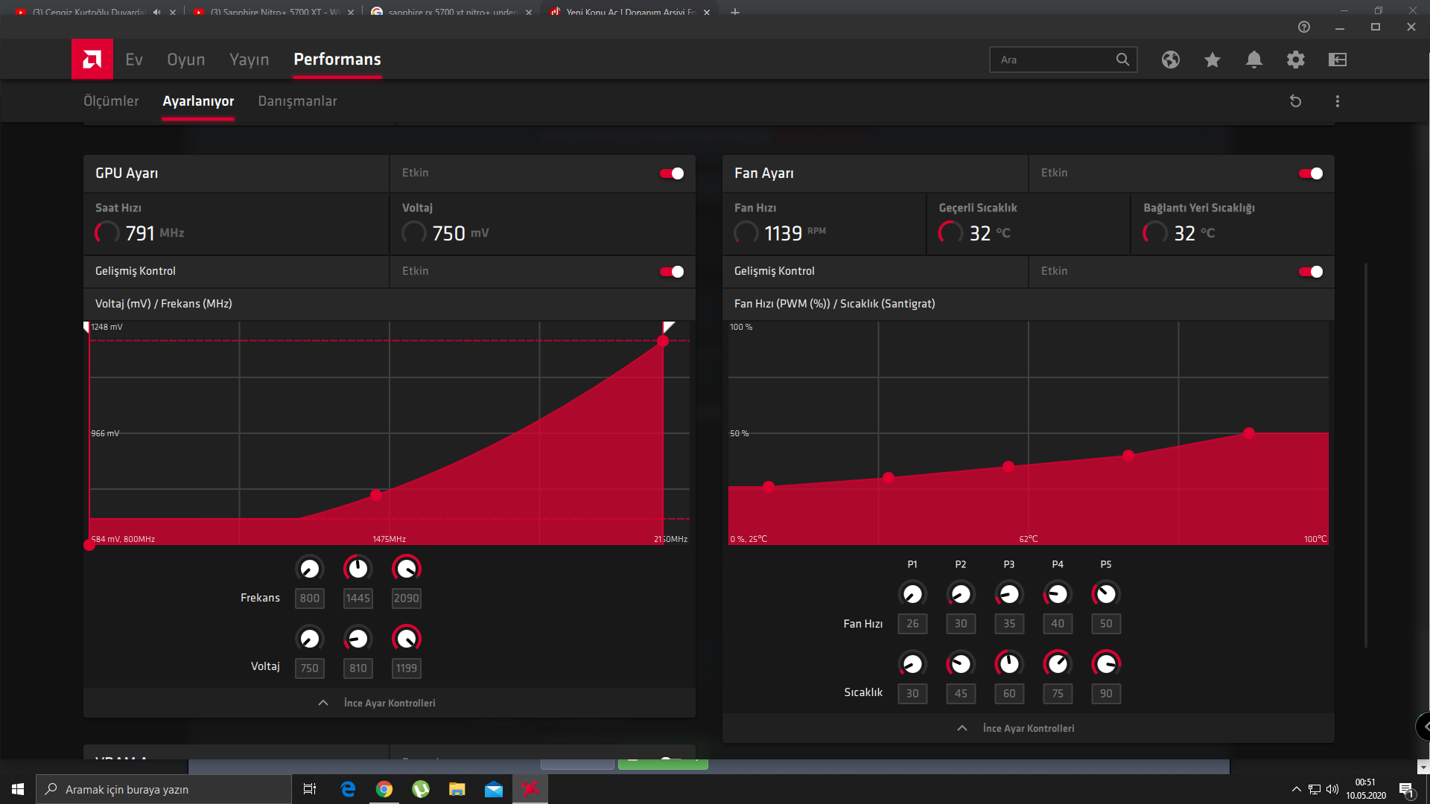Click P1 fan speed field 26
Screen dimensions: 1430x804
[912, 624]
